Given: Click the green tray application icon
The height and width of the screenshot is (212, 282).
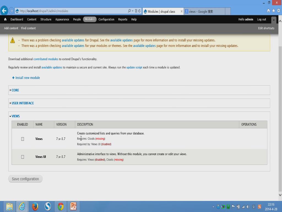Looking at the screenshot, I should click(x=228, y=207).
